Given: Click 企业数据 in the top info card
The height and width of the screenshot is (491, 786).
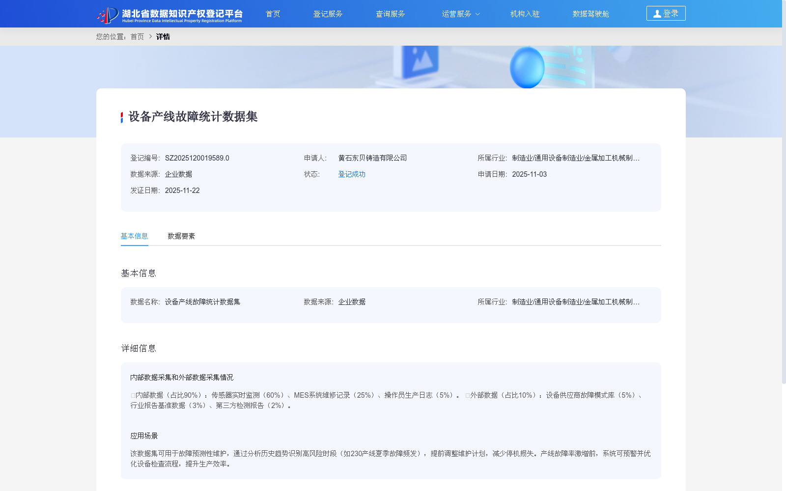Looking at the screenshot, I should (x=178, y=174).
